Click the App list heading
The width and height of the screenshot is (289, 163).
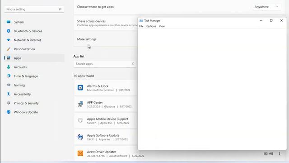(x=79, y=56)
